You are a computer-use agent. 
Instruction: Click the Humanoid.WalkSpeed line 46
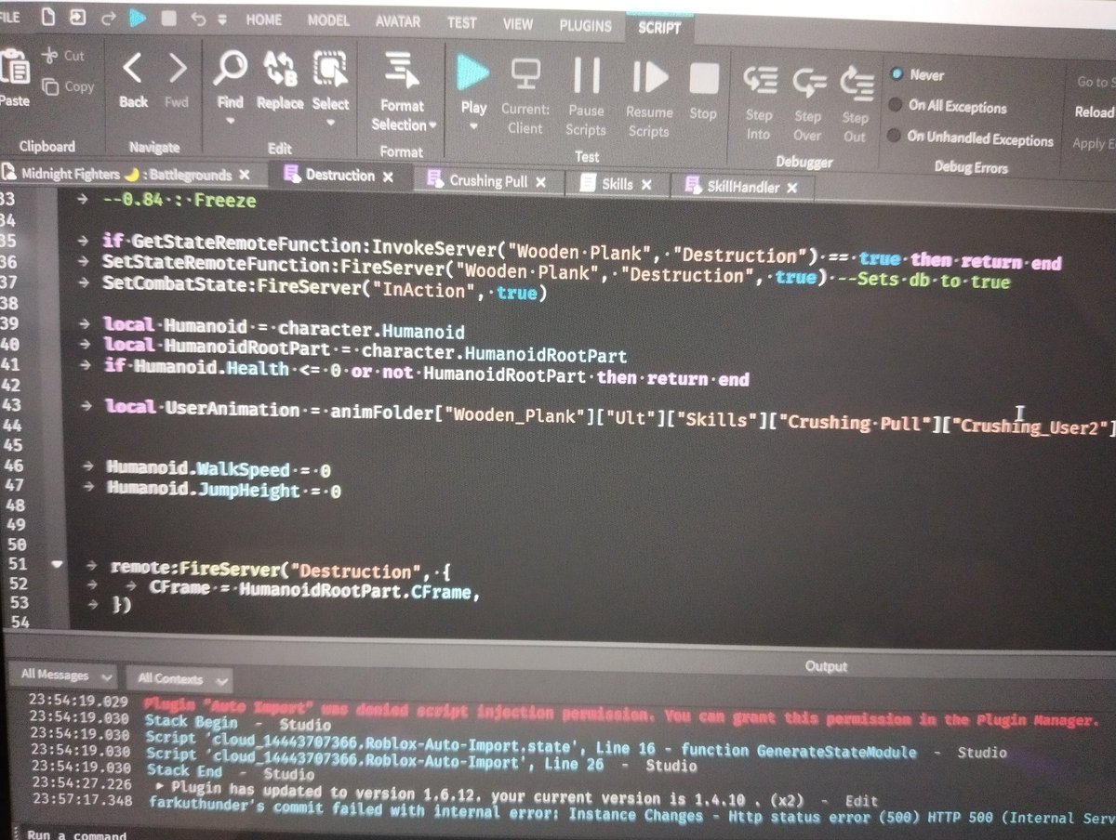(x=219, y=468)
